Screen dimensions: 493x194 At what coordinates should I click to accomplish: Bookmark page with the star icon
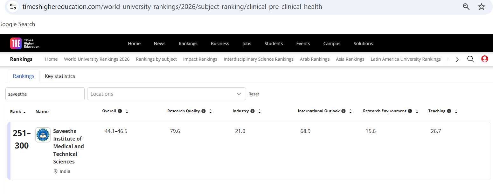[x=482, y=7]
